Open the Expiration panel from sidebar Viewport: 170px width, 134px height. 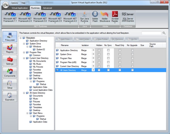[x=9, y=97]
